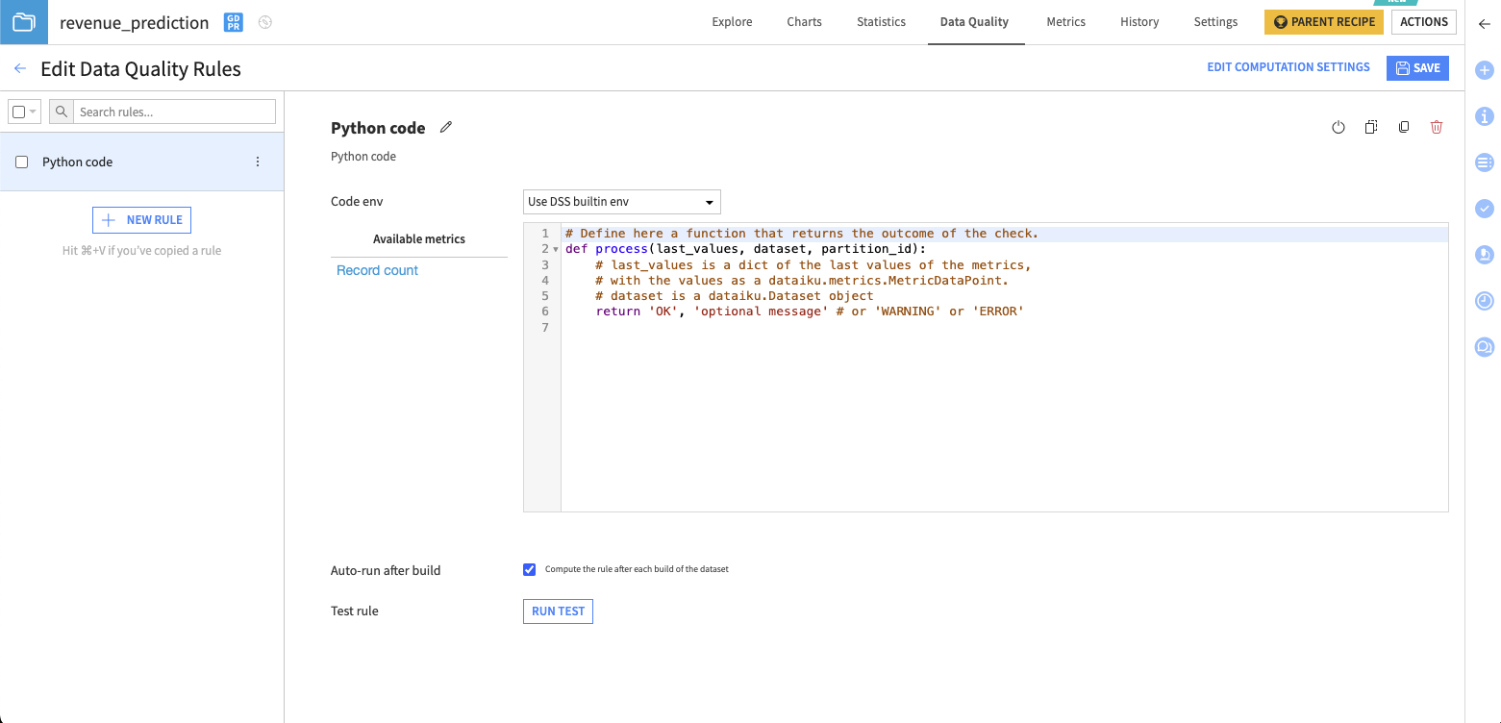Collapse the code fold arrow on line 2
The height and width of the screenshot is (723, 1501).
click(x=556, y=250)
